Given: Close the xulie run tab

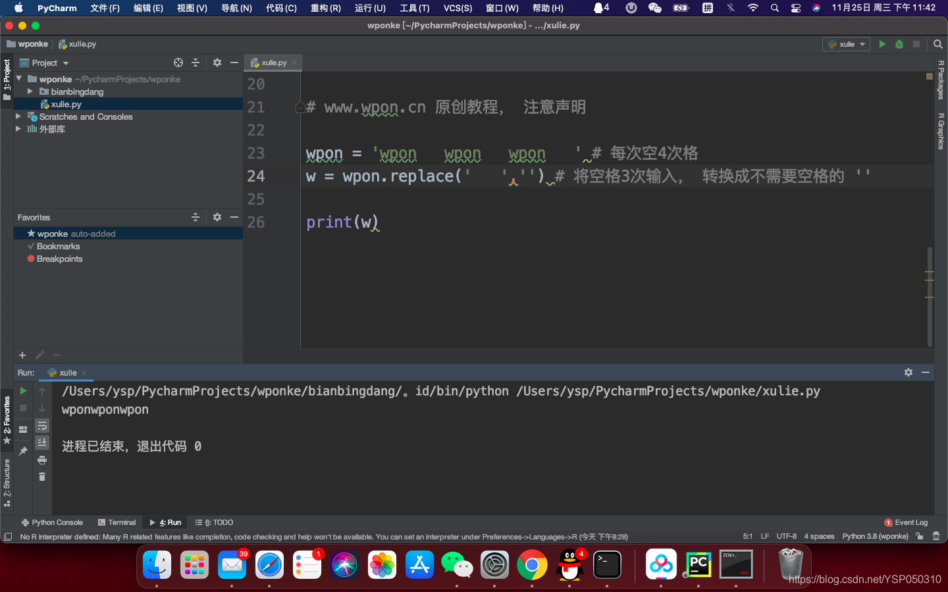Looking at the screenshot, I should point(84,373).
